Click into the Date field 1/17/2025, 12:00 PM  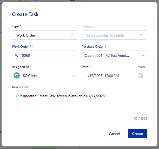point(114,75)
